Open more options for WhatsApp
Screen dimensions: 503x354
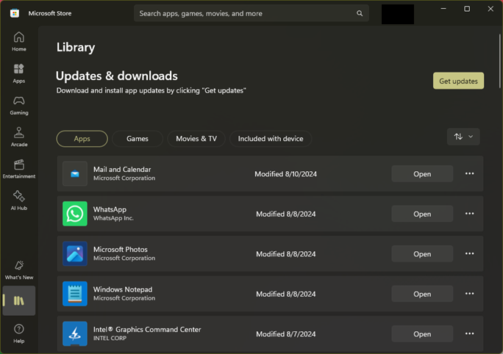[469, 214]
